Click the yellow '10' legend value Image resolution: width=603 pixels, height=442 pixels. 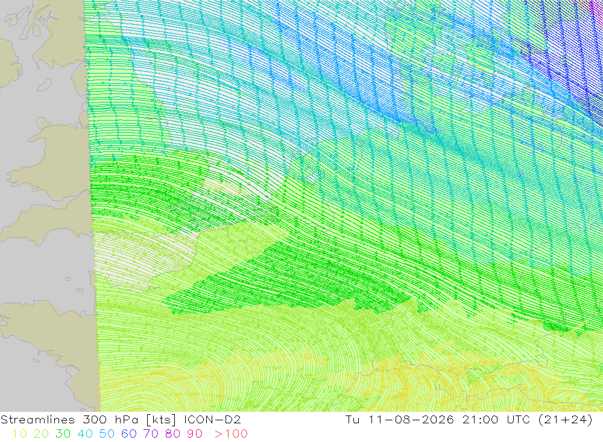[x=19, y=434]
